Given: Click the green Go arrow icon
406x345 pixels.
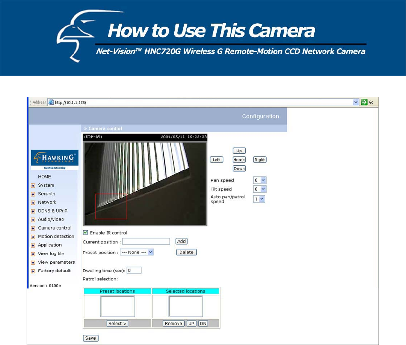Looking at the screenshot, I should tap(364, 102).
